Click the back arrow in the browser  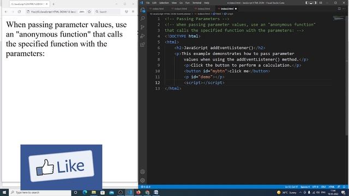[6, 11]
